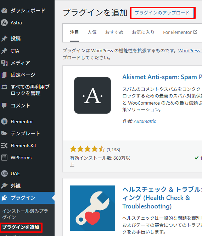Open the ElementsKit menu item
The image size is (202, 236).
click(23, 146)
